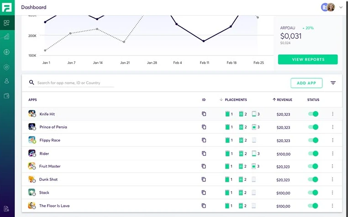This screenshot has height=217, width=348.
Task: Open the document icon at sidebar bottom
Action: pos(6,209)
